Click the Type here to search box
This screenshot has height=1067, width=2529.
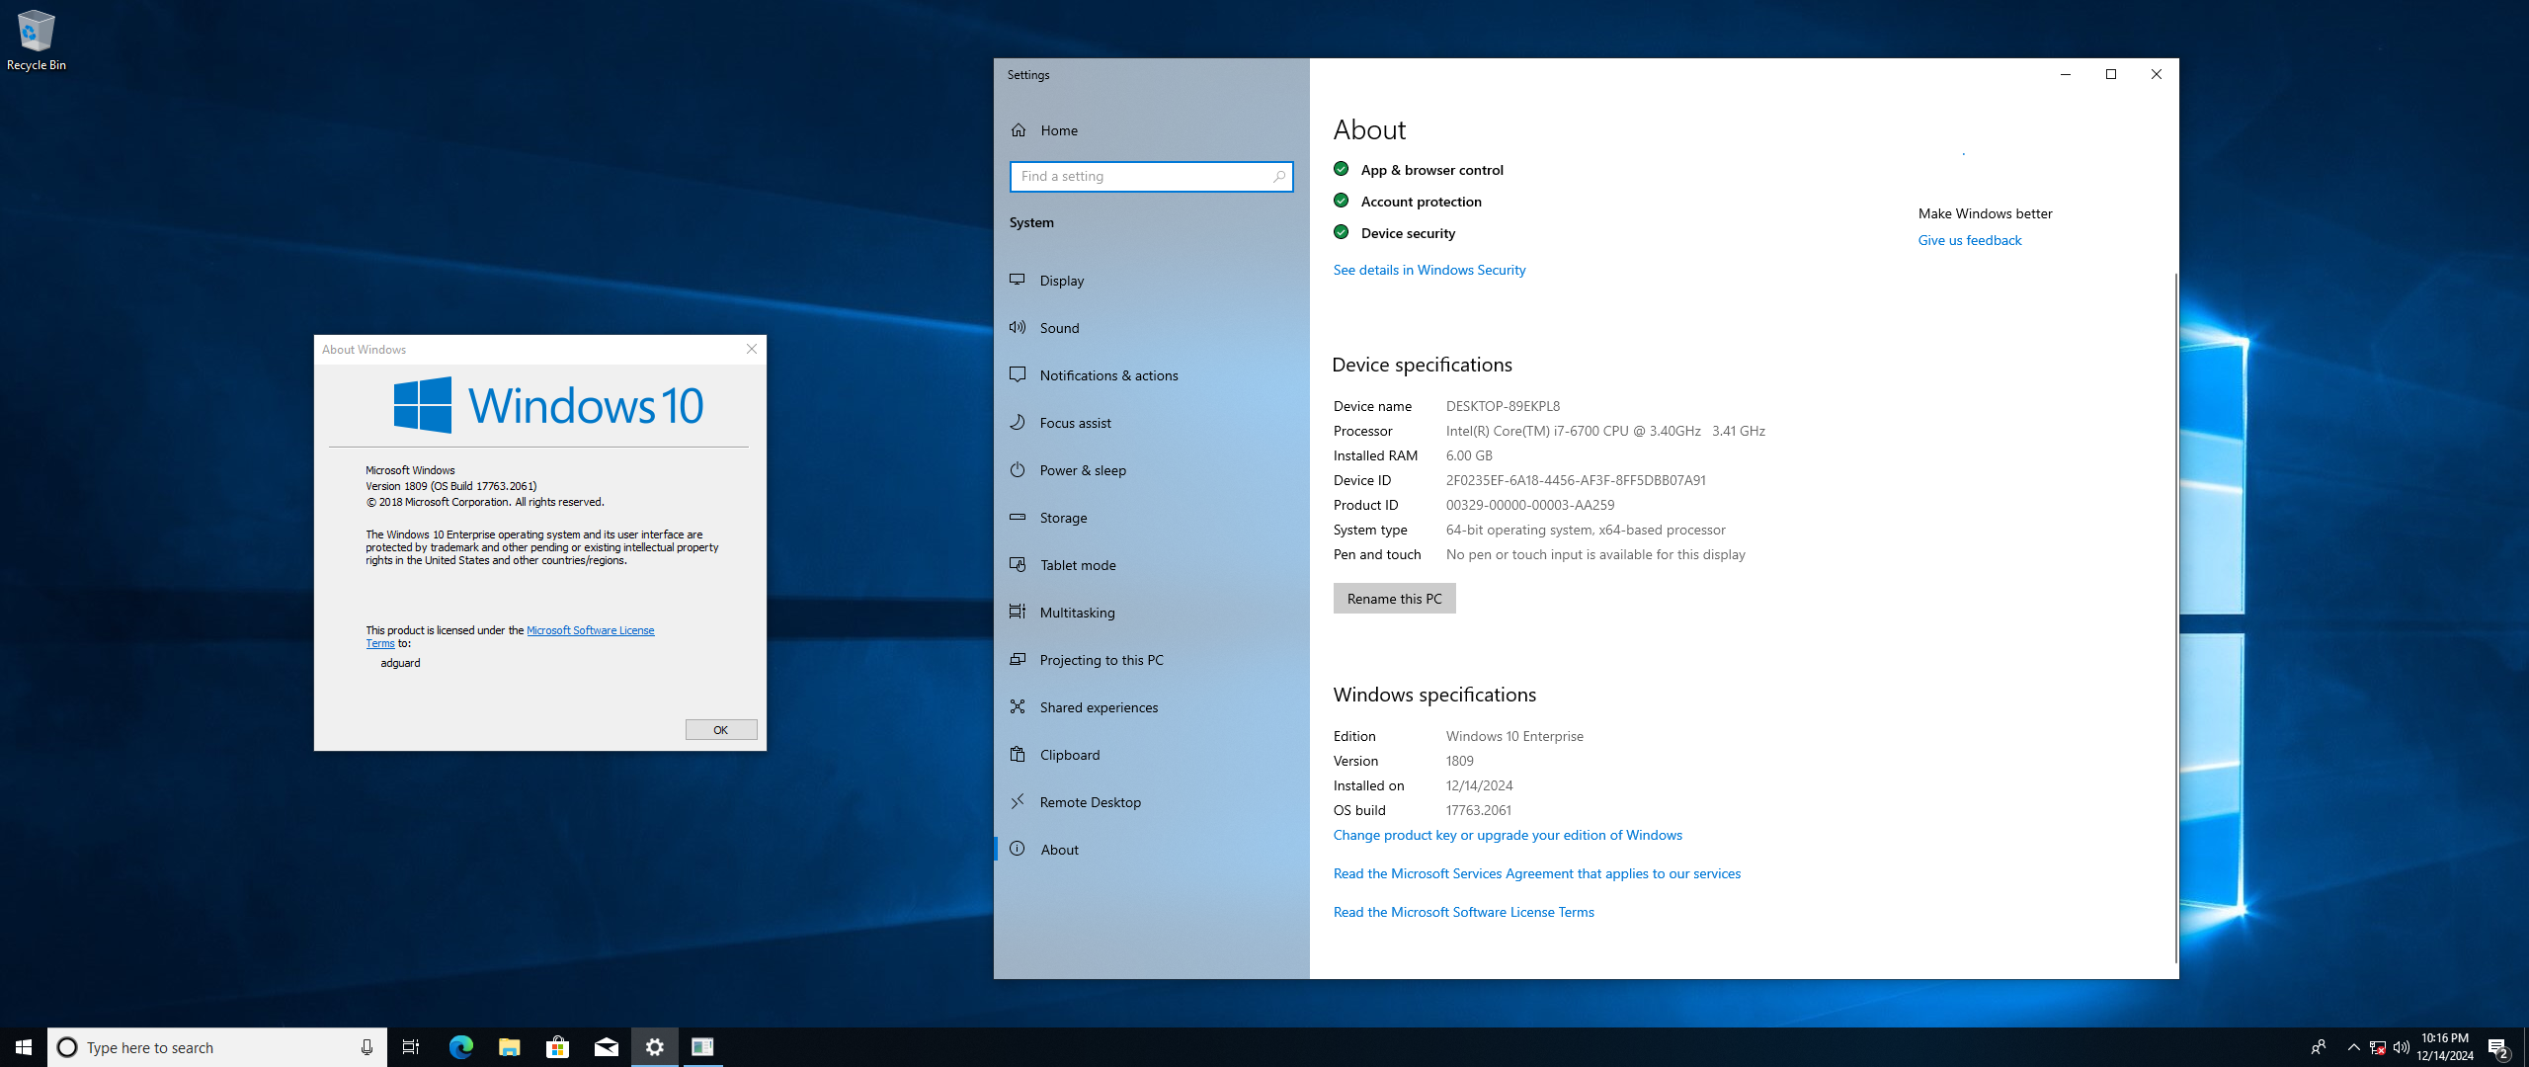[216, 1047]
